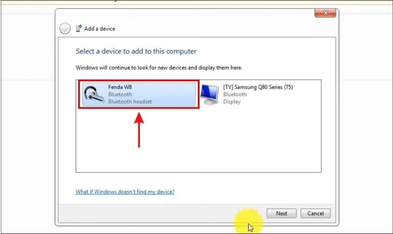Click 'Windows will continue to look' text

click(x=159, y=68)
